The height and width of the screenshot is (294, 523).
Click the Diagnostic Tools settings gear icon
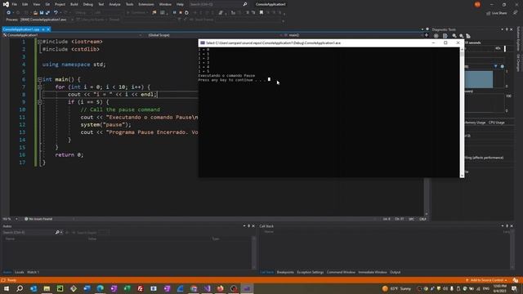(x=436, y=36)
